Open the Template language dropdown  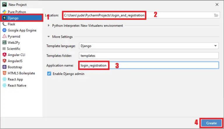pos(215,46)
